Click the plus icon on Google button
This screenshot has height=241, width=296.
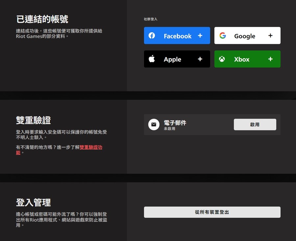270,36
